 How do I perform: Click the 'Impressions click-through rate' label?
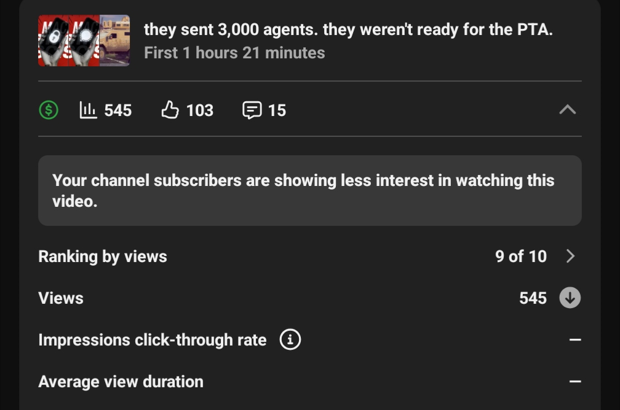pos(153,339)
